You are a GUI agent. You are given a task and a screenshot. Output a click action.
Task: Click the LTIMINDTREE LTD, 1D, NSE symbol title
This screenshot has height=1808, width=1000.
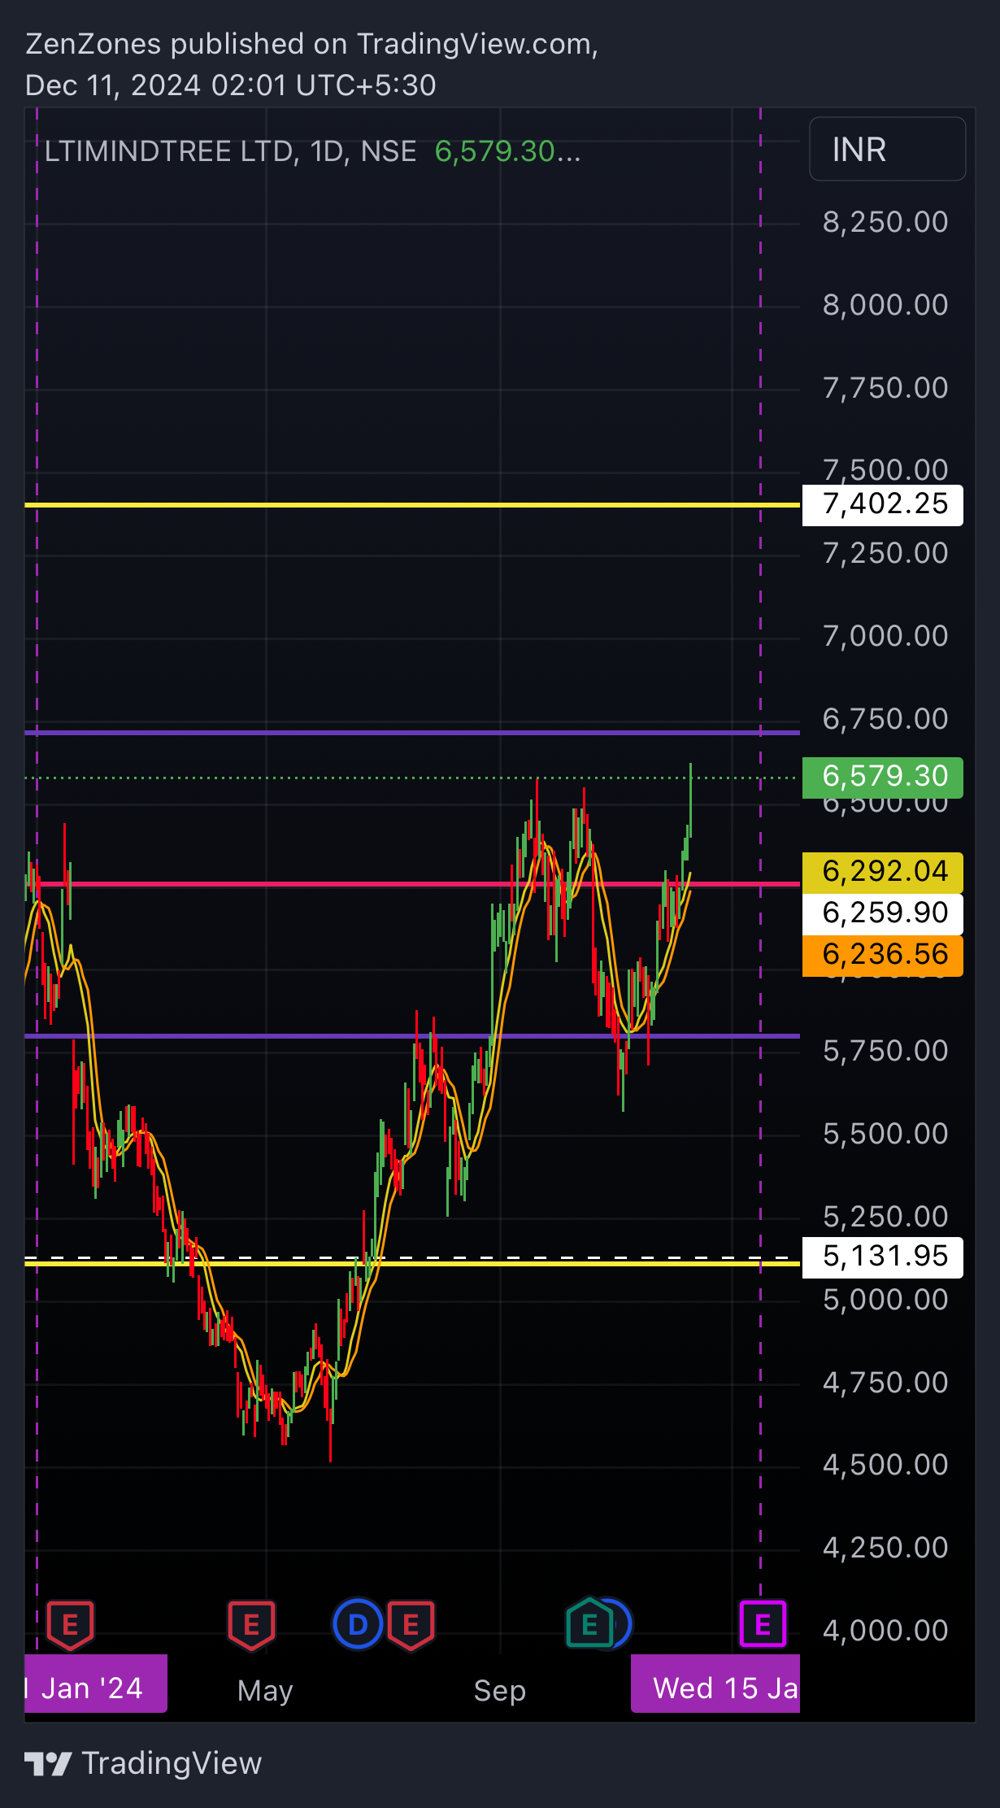(x=230, y=151)
